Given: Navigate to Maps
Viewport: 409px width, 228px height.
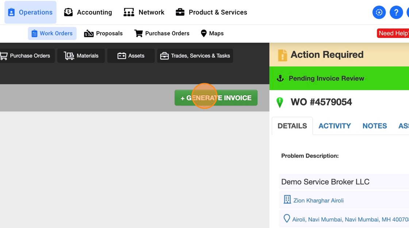Looking at the screenshot, I should (212, 34).
